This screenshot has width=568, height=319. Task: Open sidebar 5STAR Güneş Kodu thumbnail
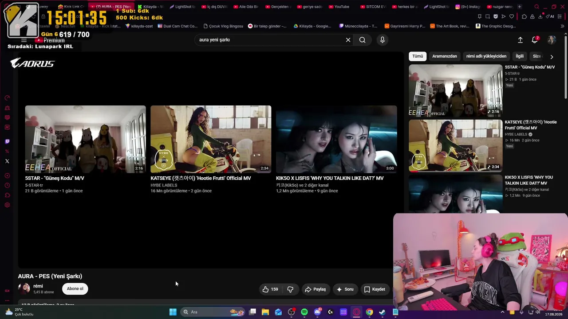tap(456, 91)
